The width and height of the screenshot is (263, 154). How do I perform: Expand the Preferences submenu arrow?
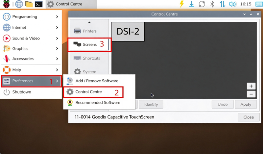point(57,81)
